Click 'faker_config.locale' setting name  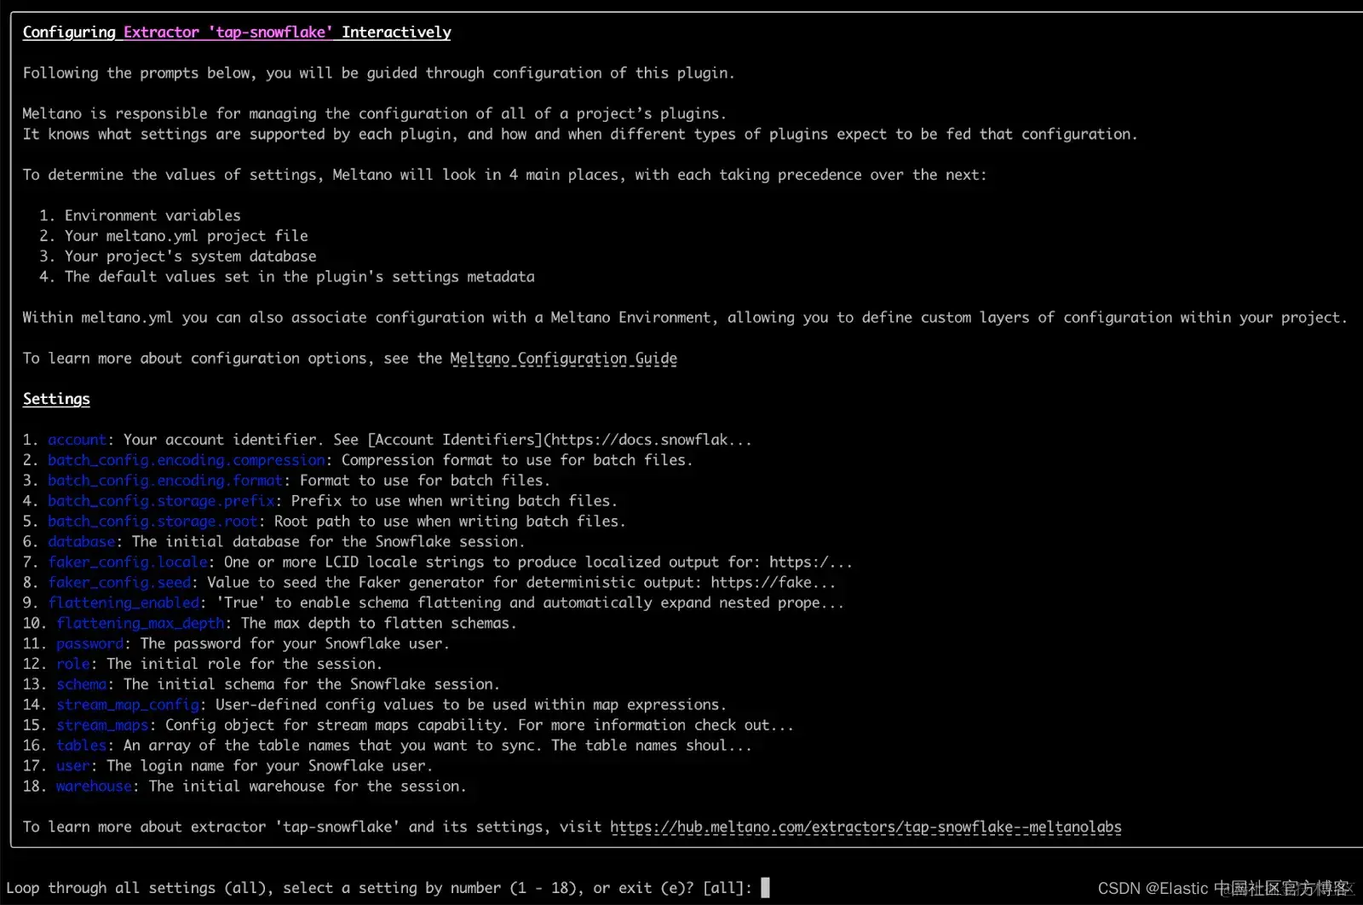128,562
